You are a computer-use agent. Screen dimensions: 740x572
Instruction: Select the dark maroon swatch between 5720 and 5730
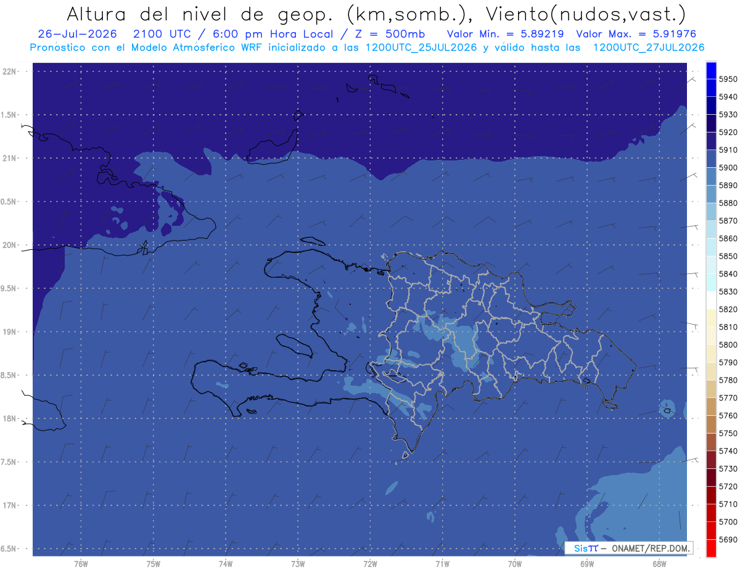[711, 477]
